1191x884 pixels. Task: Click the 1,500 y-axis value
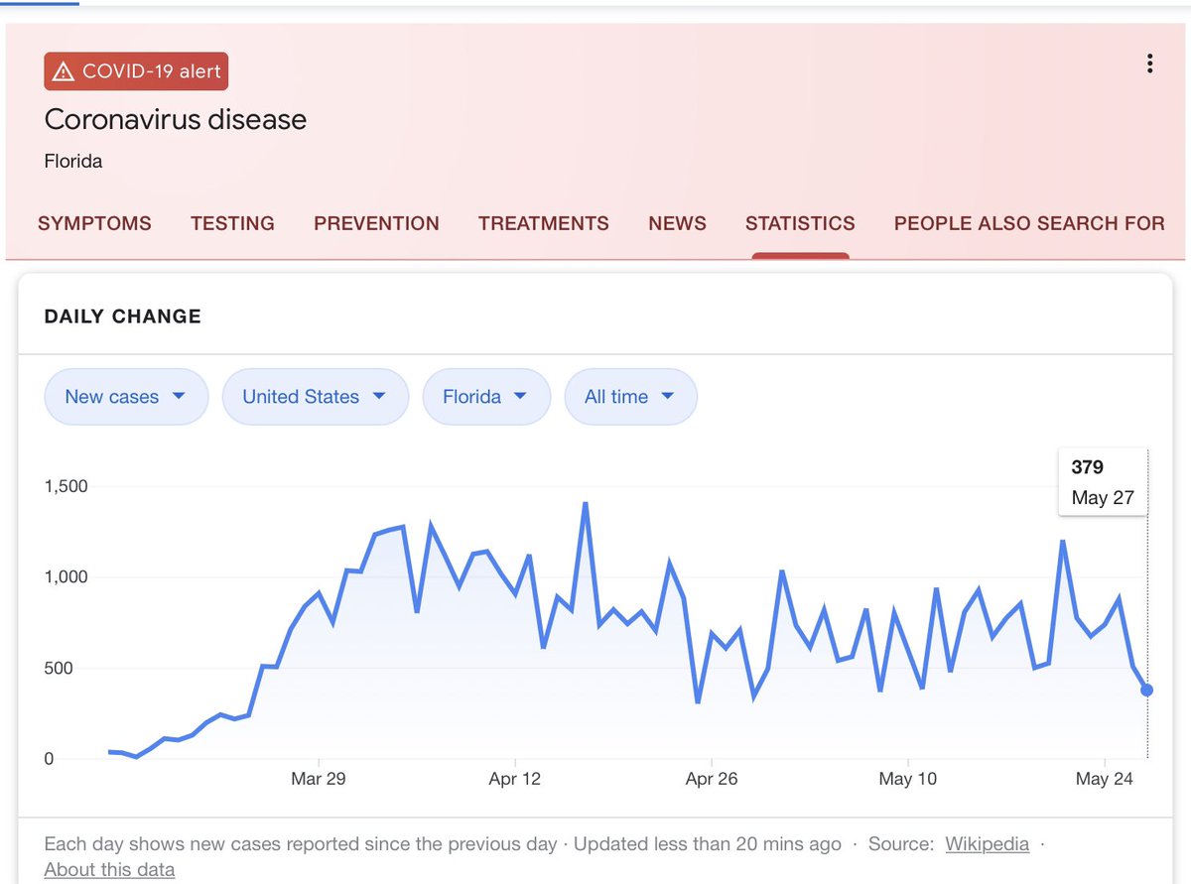point(66,486)
